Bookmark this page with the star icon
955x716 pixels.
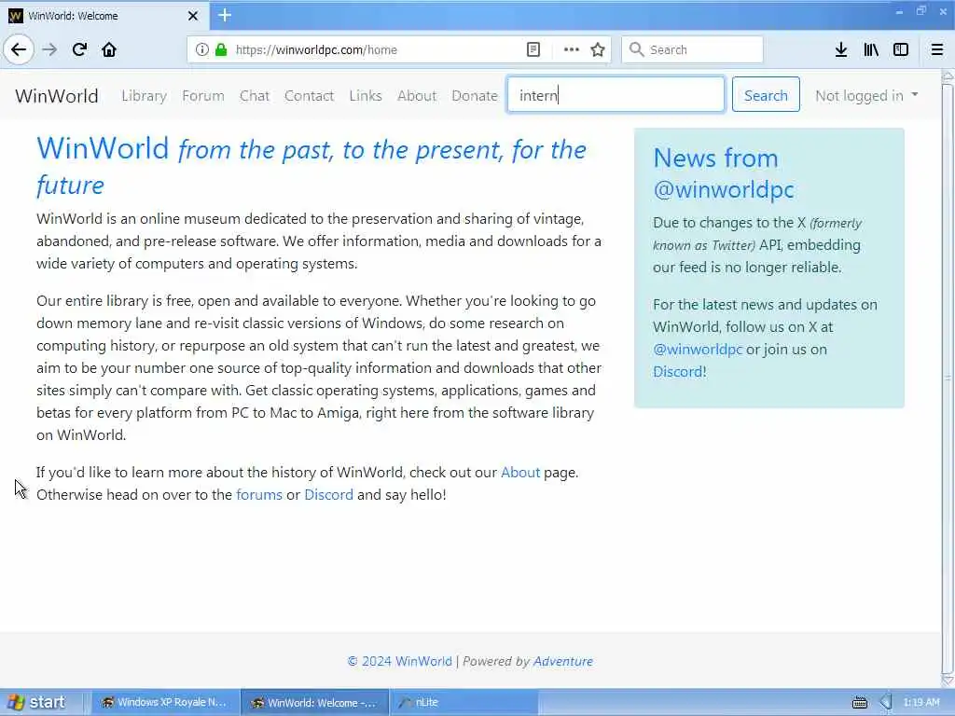click(598, 49)
